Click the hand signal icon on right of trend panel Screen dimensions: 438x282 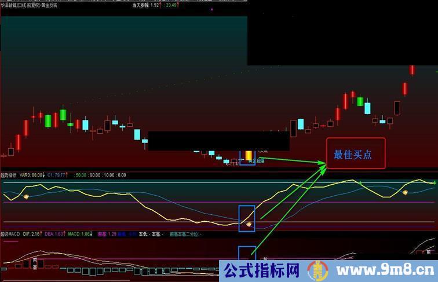(406, 192)
